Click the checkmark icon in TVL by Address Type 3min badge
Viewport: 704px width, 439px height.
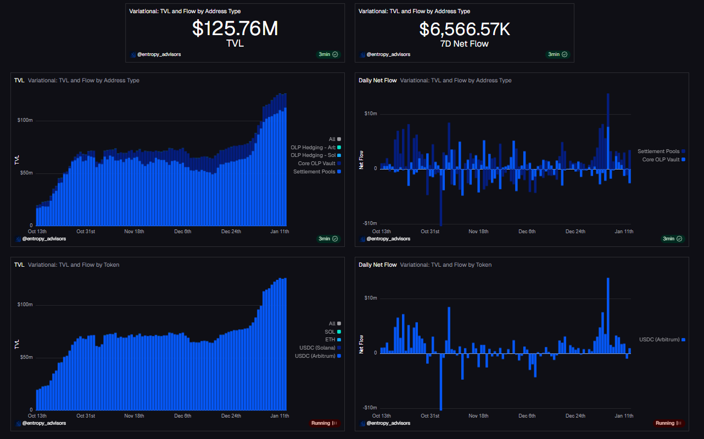[x=335, y=239]
